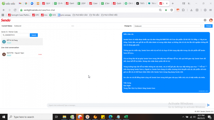The width and height of the screenshot is (214, 120).
Task: Open File Explorer from taskbar
Action: pos(64,117)
